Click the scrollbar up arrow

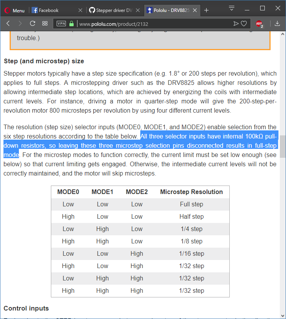click(283, 34)
